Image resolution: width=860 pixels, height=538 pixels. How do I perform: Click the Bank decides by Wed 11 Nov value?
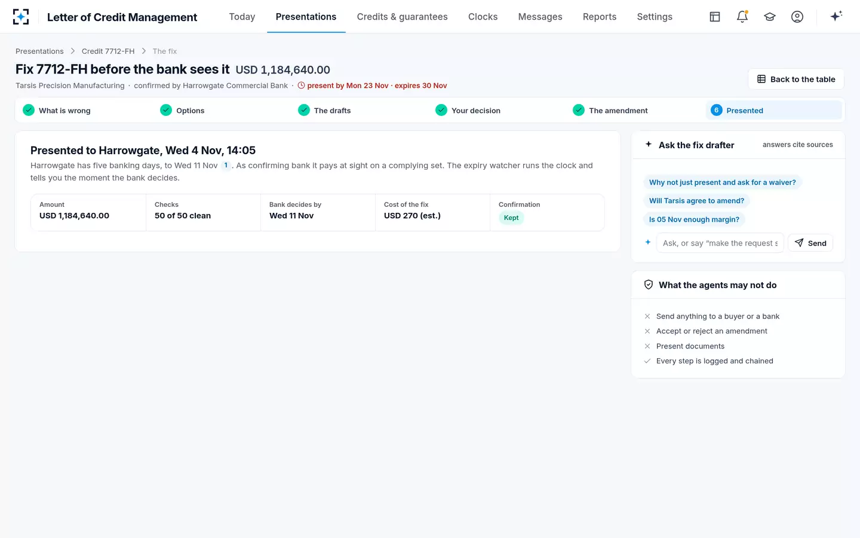(291, 216)
